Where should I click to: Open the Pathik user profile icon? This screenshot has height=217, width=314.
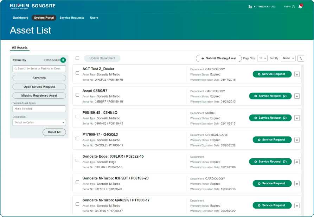[x=293, y=7]
